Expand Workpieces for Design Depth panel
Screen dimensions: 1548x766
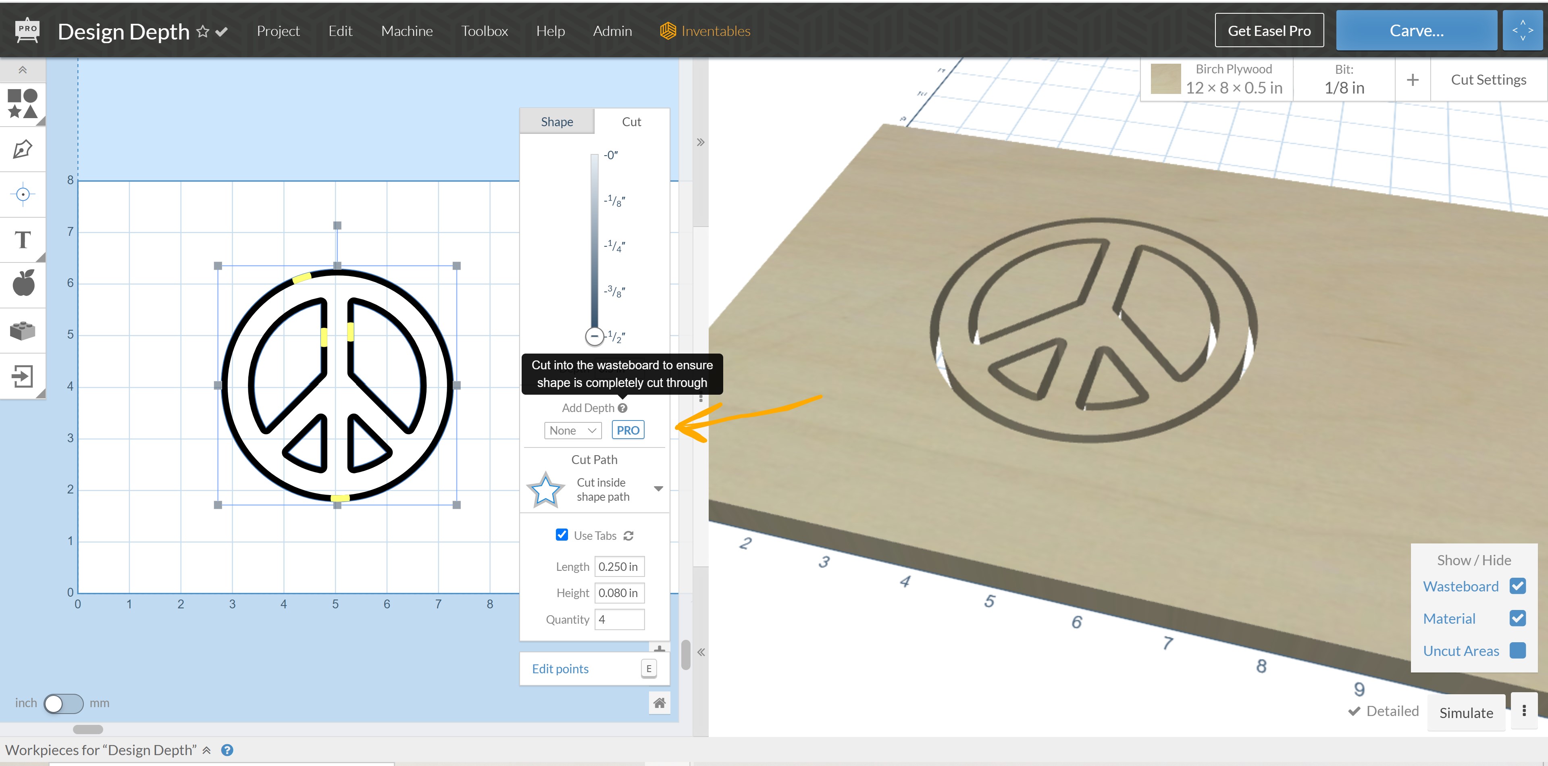tap(206, 750)
